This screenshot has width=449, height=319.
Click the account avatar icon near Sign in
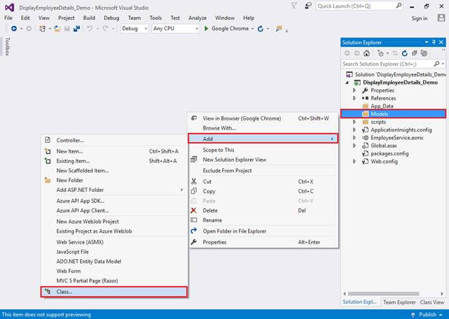441,18
